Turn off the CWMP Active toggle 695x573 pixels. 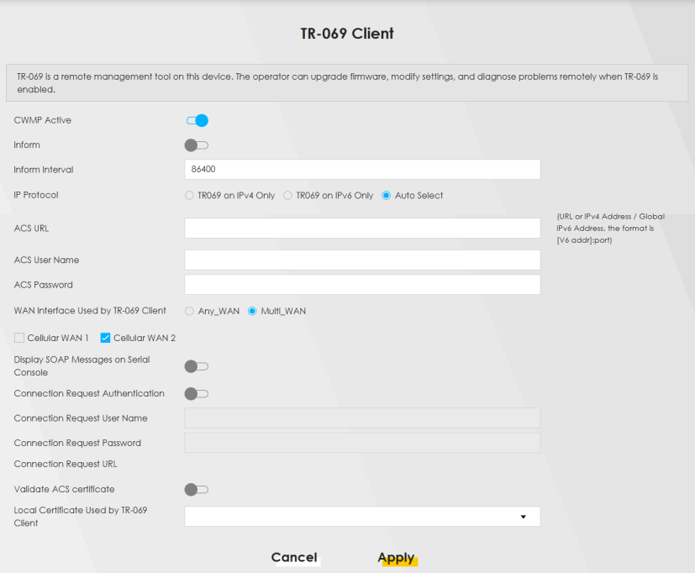coord(197,120)
